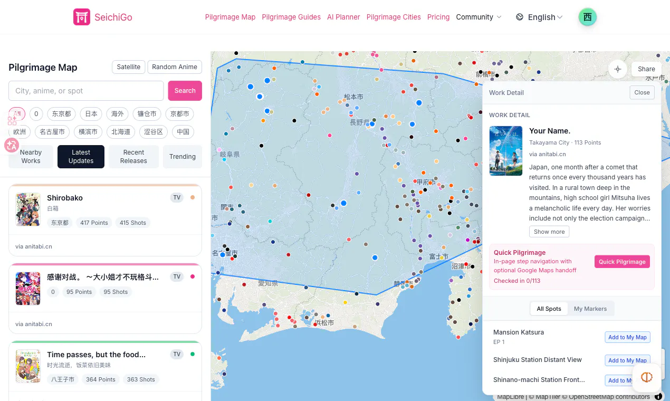The width and height of the screenshot is (670, 401).
Task: Select the All filter chip
Action: tap(17, 114)
